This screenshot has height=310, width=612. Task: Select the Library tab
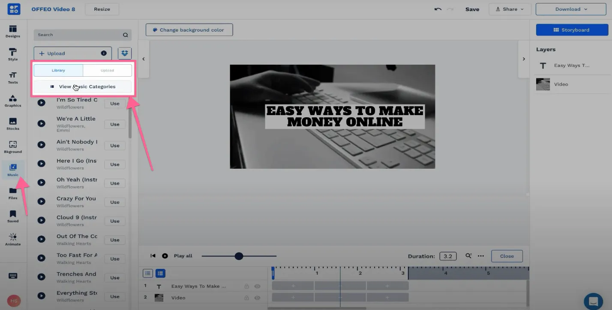coord(58,70)
